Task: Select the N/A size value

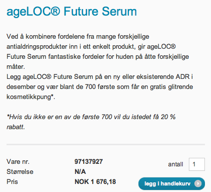Action: click(x=80, y=172)
